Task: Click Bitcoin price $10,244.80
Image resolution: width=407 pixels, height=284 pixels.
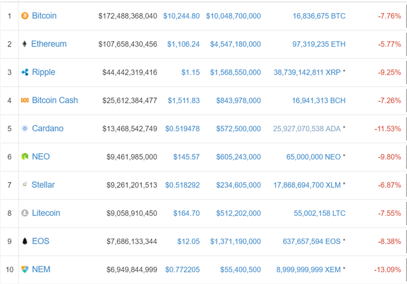Action: point(181,16)
